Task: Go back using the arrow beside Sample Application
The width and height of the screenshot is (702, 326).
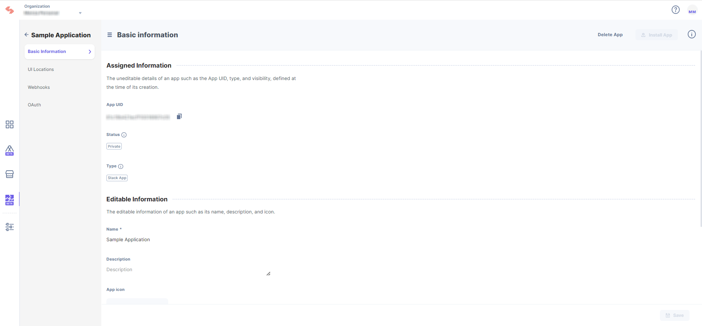Action: [26, 35]
